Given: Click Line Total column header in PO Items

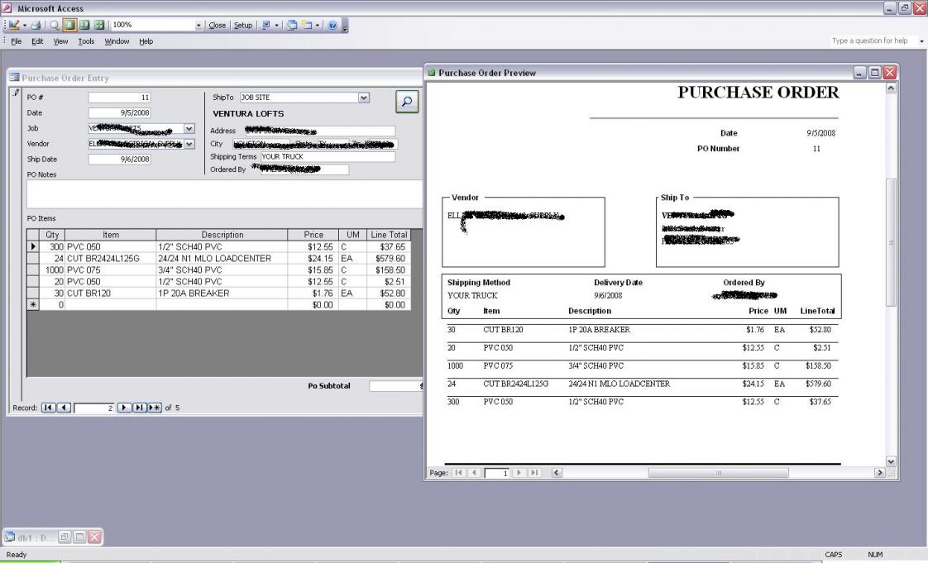Looking at the screenshot, I should tap(389, 235).
